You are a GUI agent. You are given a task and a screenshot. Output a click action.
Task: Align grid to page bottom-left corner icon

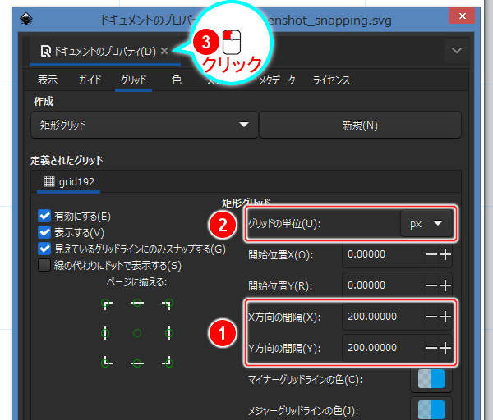pyautogui.click(x=106, y=362)
